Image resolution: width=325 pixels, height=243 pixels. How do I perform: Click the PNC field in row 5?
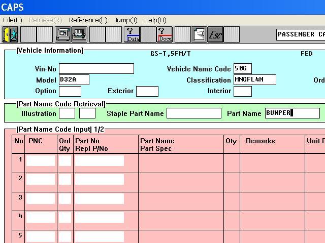pos(41,237)
